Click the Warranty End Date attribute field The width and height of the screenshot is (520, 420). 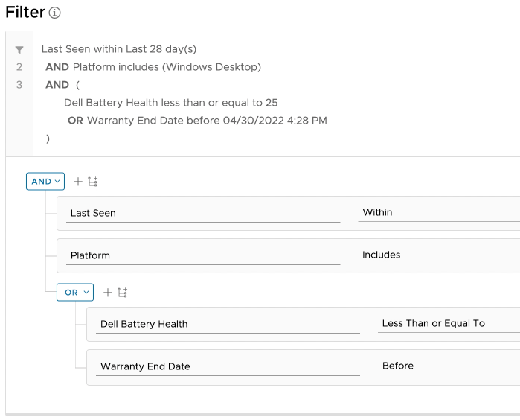pyautogui.click(x=228, y=367)
